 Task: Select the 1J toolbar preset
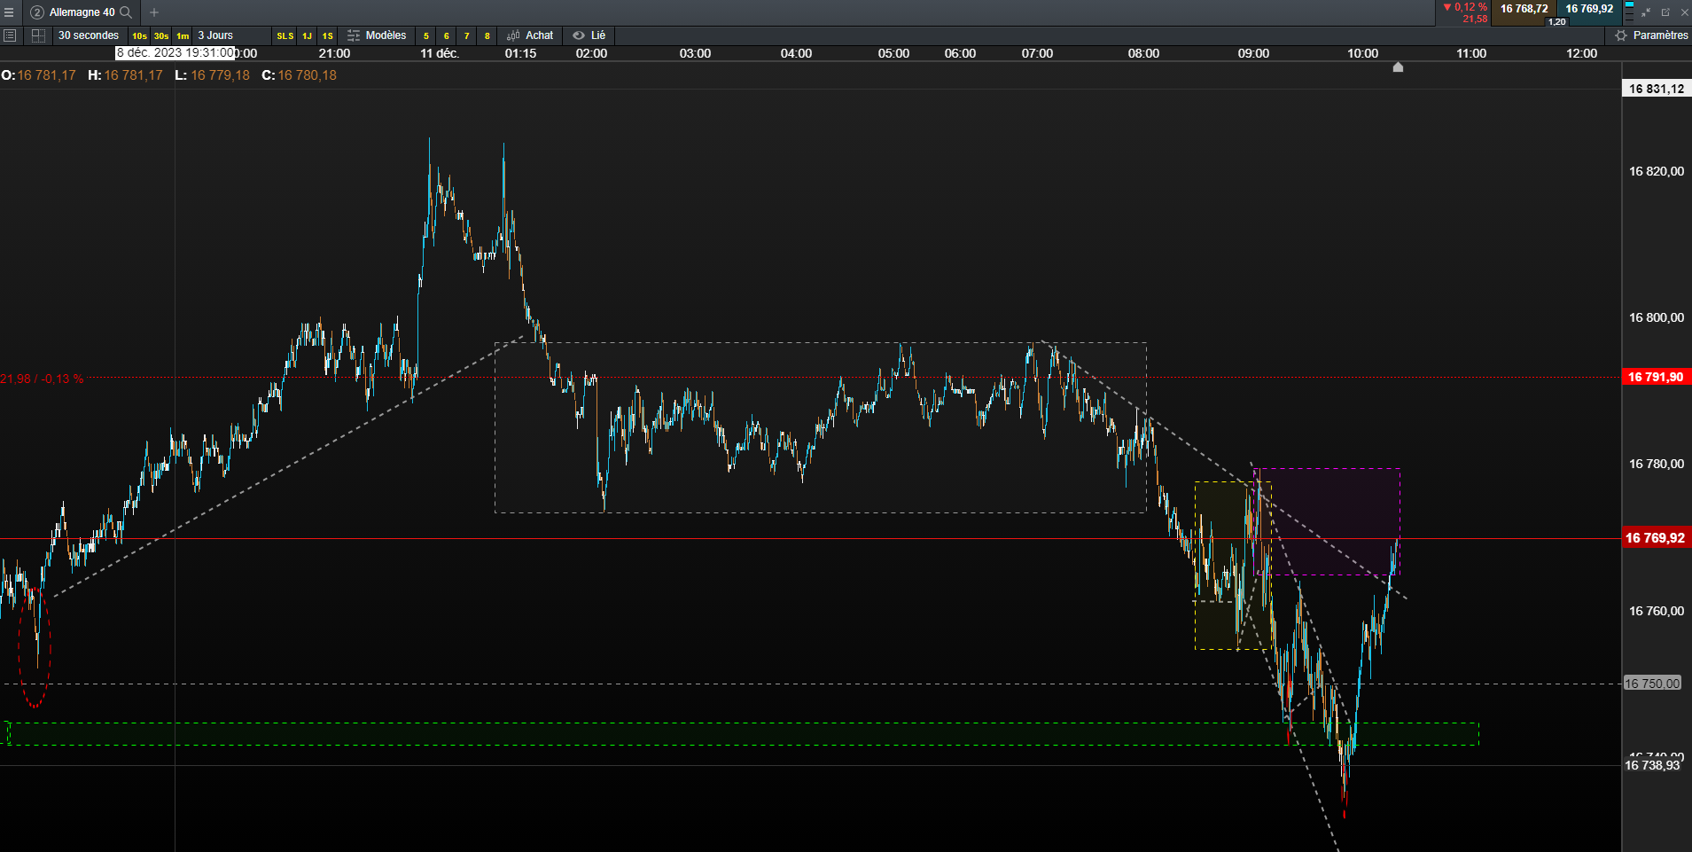click(x=307, y=36)
